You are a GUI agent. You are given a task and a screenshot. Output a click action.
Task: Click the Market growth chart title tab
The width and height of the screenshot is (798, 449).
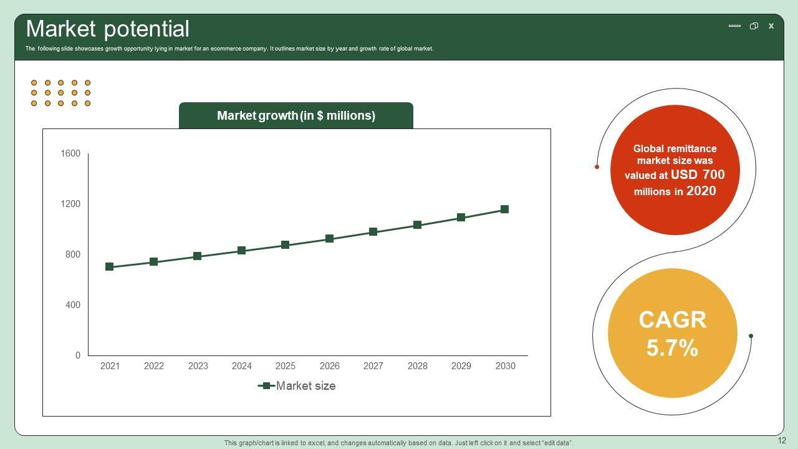coord(296,116)
